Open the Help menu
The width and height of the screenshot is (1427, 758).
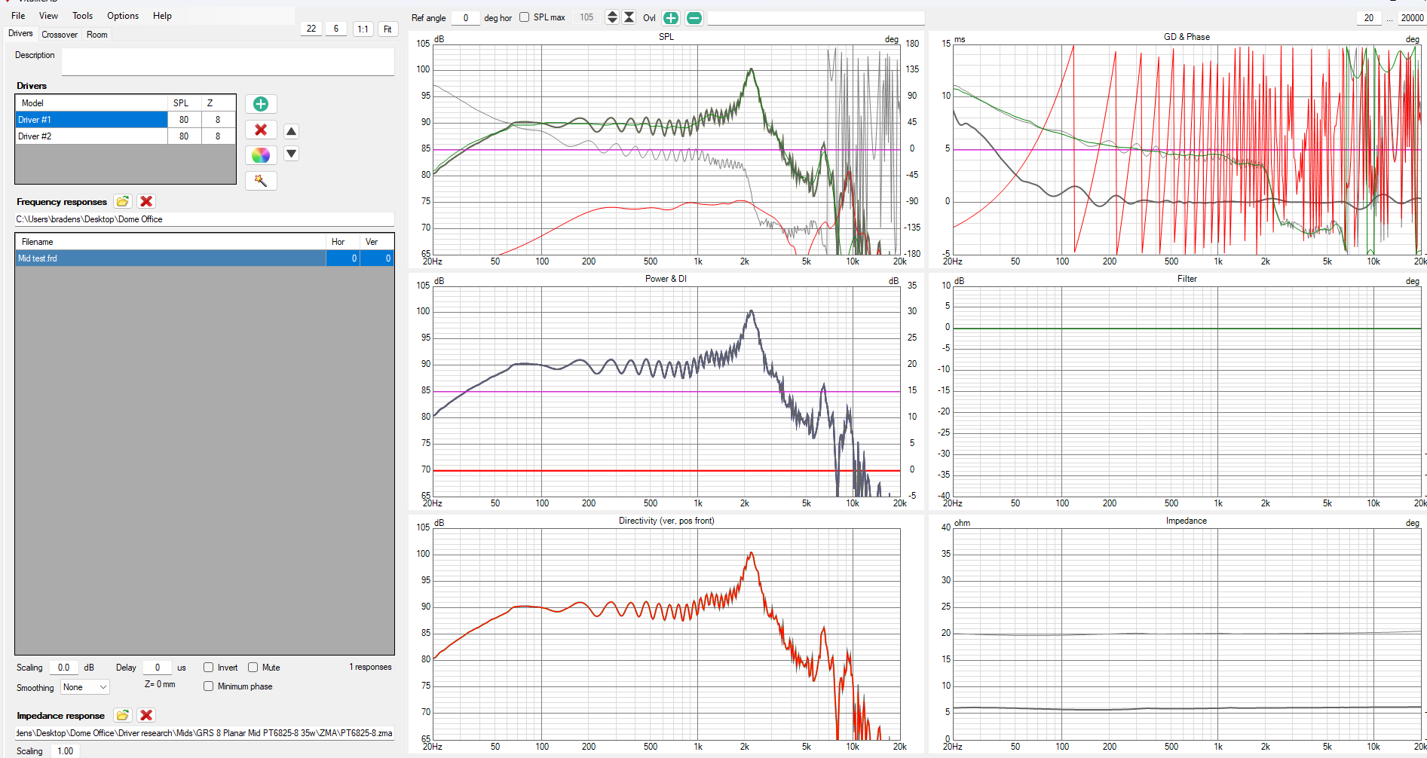pyautogui.click(x=162, y=16)
